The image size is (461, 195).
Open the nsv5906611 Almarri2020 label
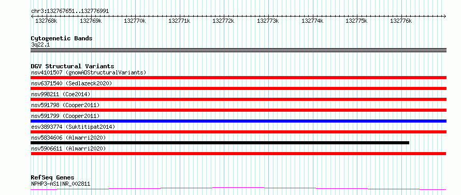tap(68, 148)
